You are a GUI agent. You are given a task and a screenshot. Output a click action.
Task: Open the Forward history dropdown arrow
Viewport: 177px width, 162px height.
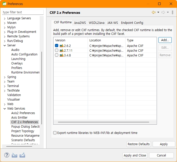pos(168,12)
